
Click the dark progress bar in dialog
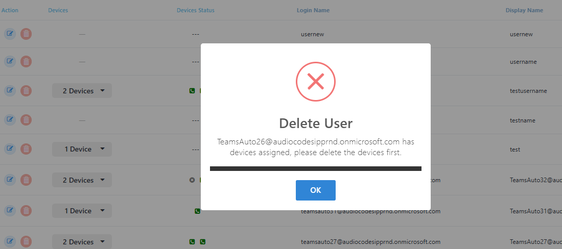[316, 168]
